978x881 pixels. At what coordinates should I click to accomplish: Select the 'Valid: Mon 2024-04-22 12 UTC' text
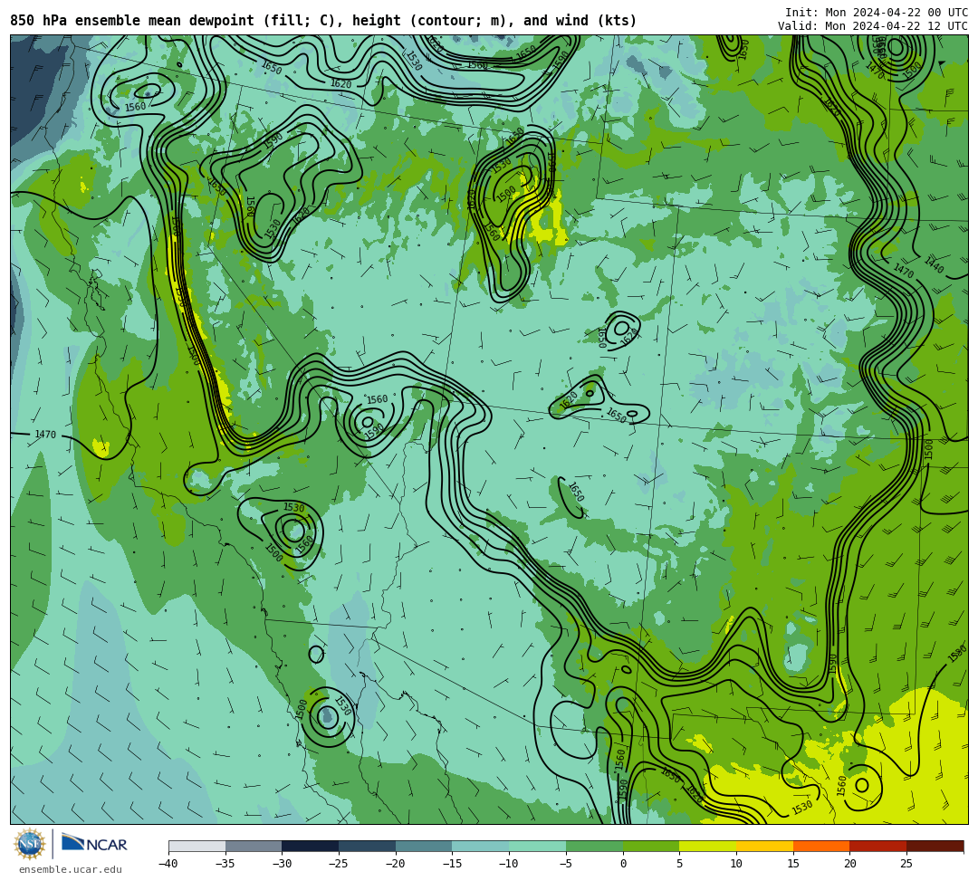(x=873, y=26)
